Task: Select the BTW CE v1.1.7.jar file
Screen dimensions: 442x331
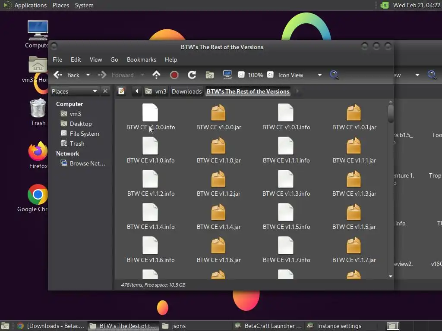Action: (354, 250)
